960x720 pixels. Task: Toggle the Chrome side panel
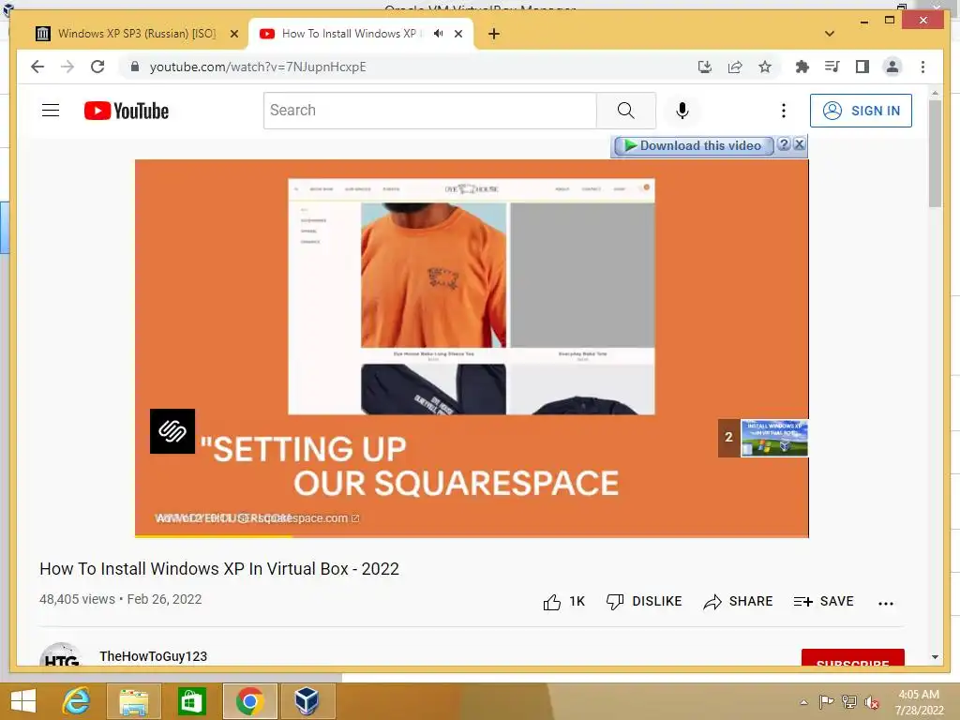[862, 67]
